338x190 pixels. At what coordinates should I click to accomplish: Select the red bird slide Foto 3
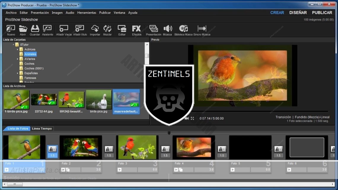tap(137, 147)
